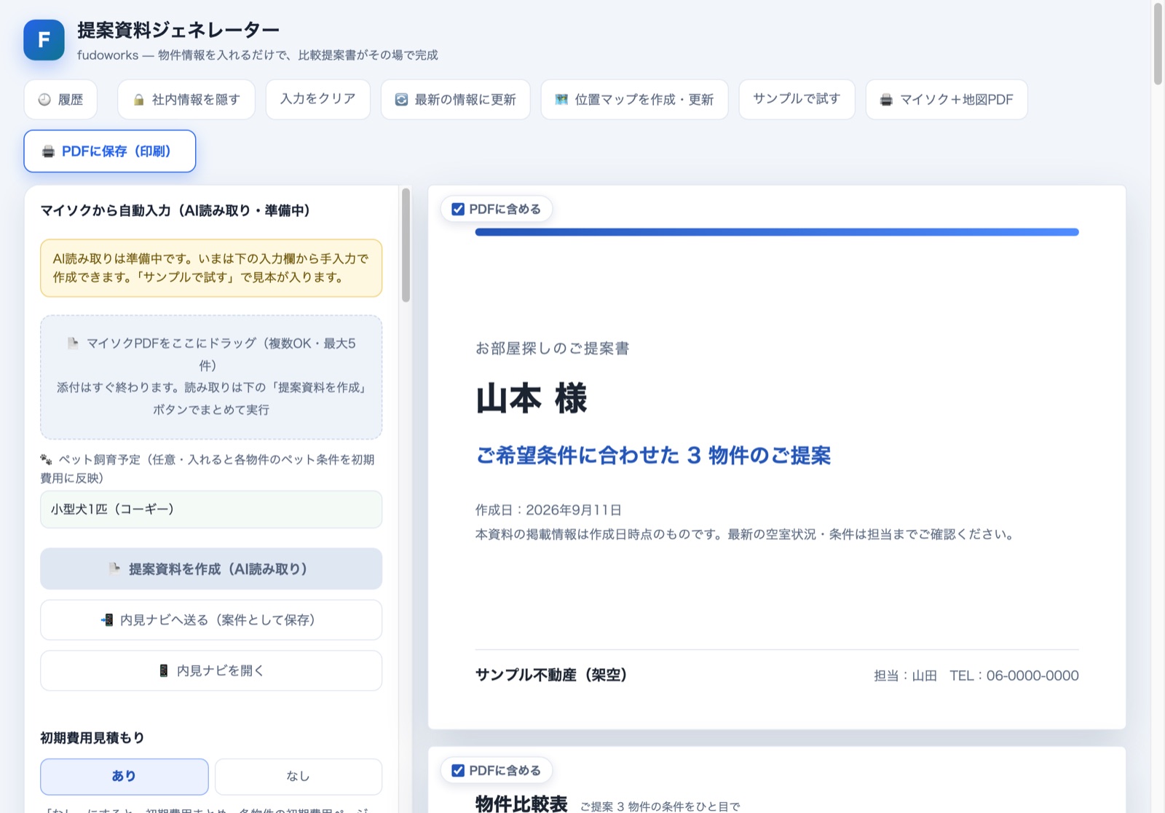The image size is (1165, 813).
Task: Click マイソク＋地図PDF button
Action: coord(947,99)
